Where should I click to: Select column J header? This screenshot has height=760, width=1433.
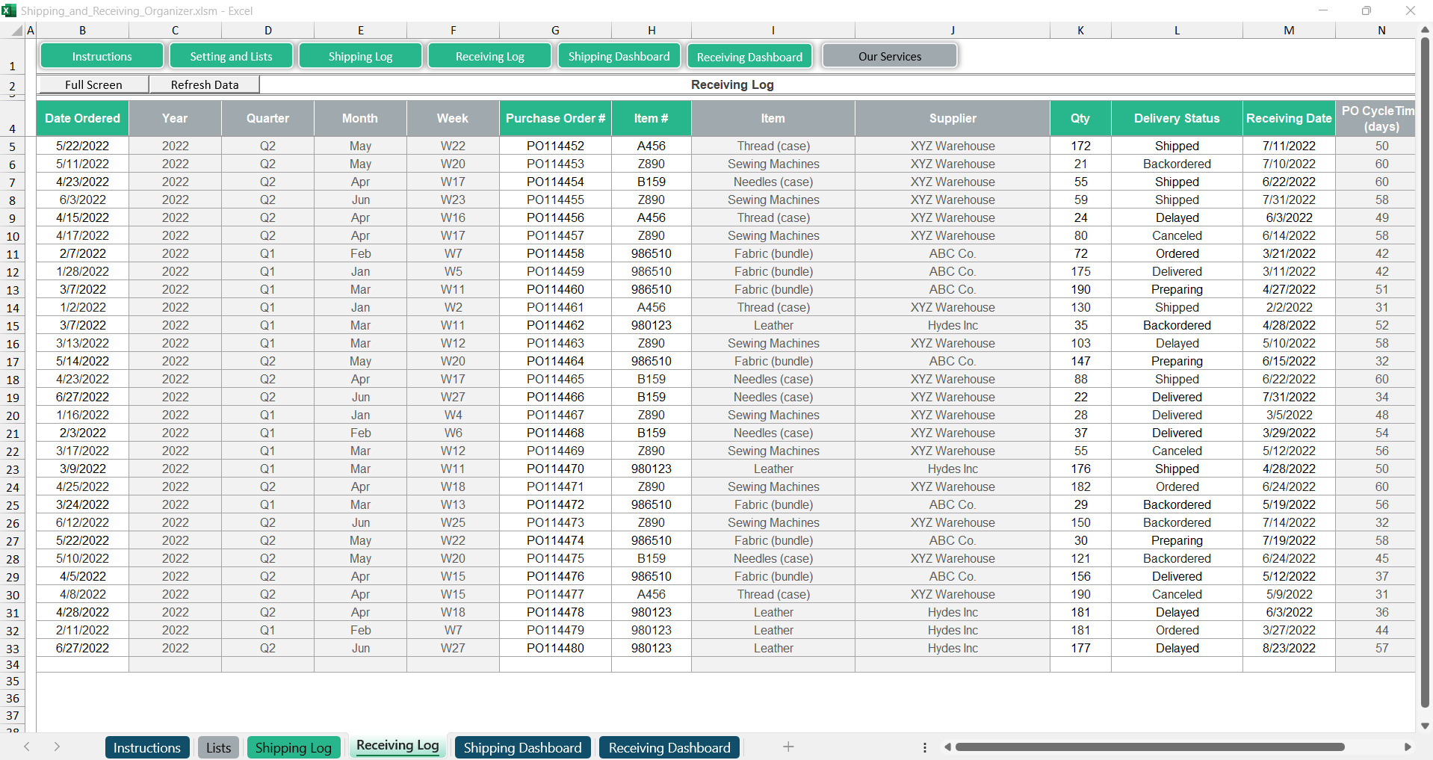point(952,31)
